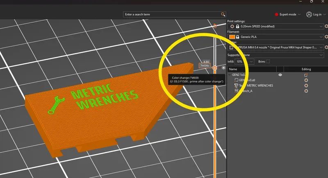Close the application window

point(323,2)
